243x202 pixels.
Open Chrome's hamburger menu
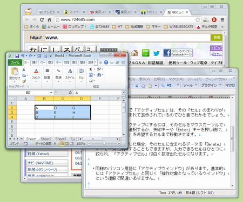222,20
